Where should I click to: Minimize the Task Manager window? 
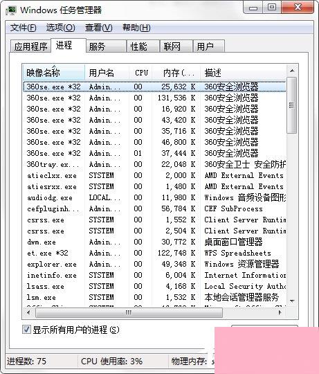253,8
